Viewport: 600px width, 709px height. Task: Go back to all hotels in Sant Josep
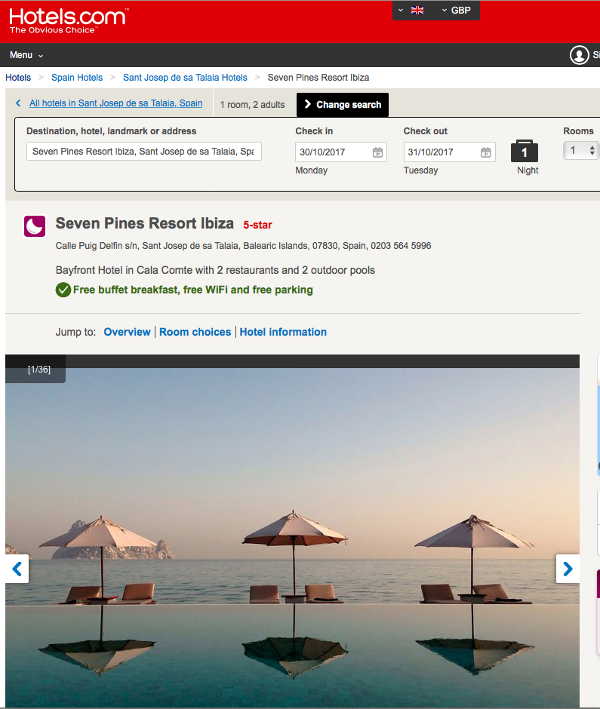(115, 103)
